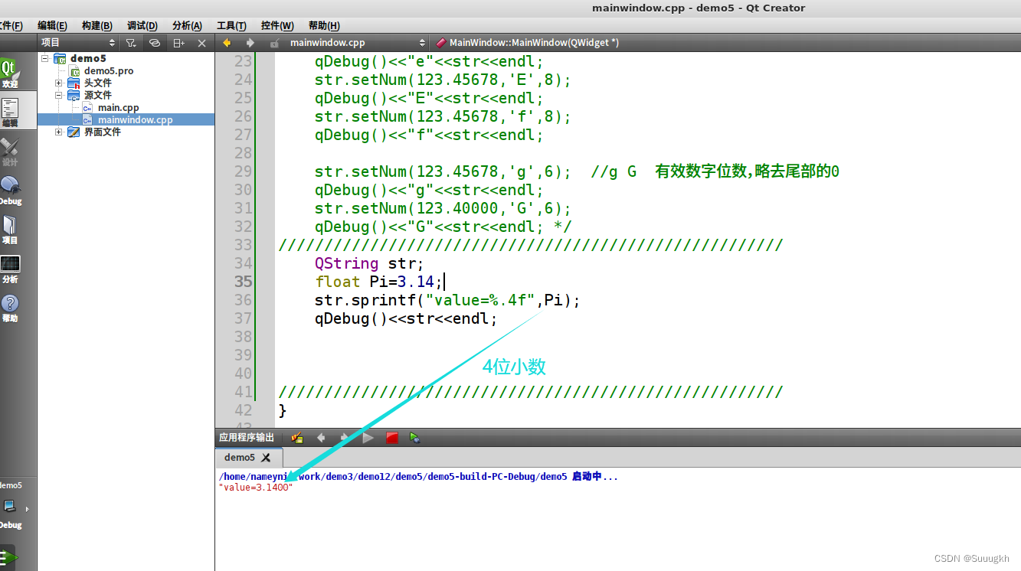This screenshot has width=1021, height=571.
Task: Click the slash comment row on line 33
Action: point(530,245)
